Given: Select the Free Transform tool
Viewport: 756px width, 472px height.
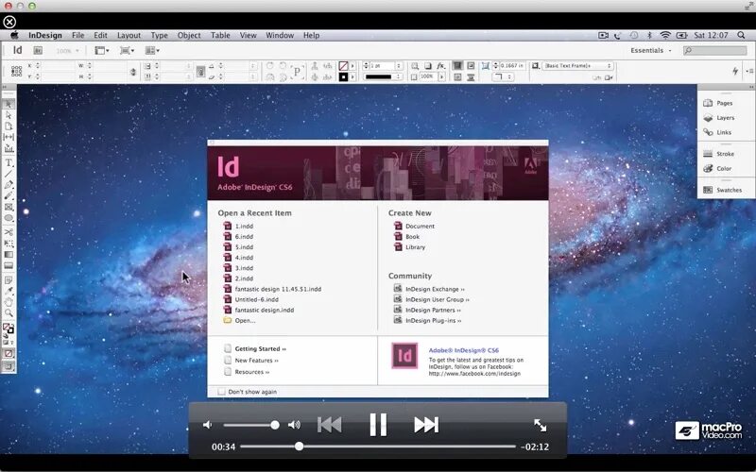Looking at the screenshot, I should (x=9, y=244).
